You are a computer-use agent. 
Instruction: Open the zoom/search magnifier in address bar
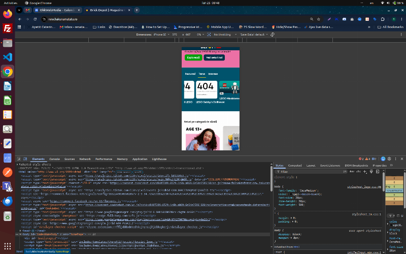point(312,19)
